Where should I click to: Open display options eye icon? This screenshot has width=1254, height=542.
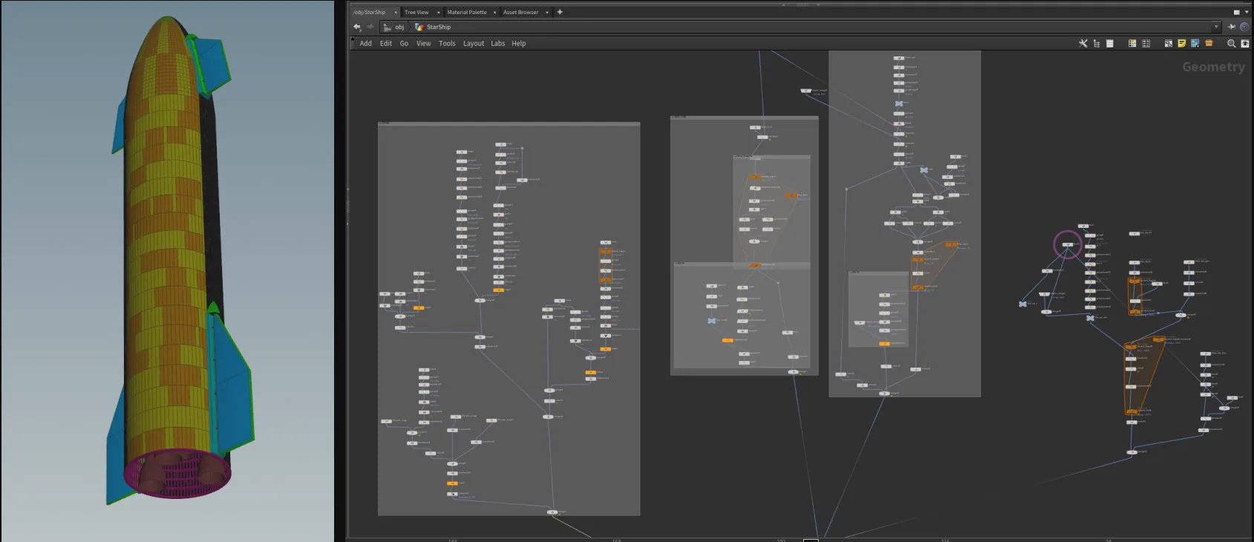coord(1245,43)
